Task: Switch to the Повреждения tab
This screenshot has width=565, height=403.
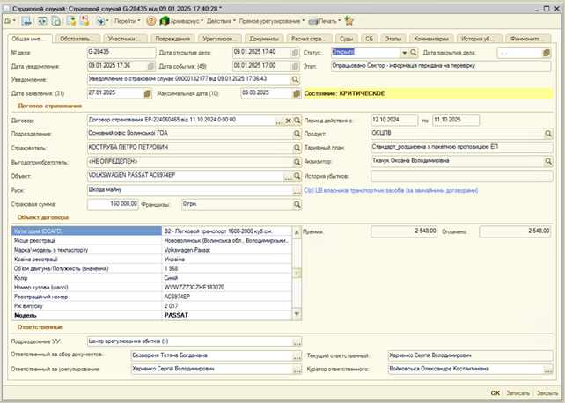Action: (172, 39)
